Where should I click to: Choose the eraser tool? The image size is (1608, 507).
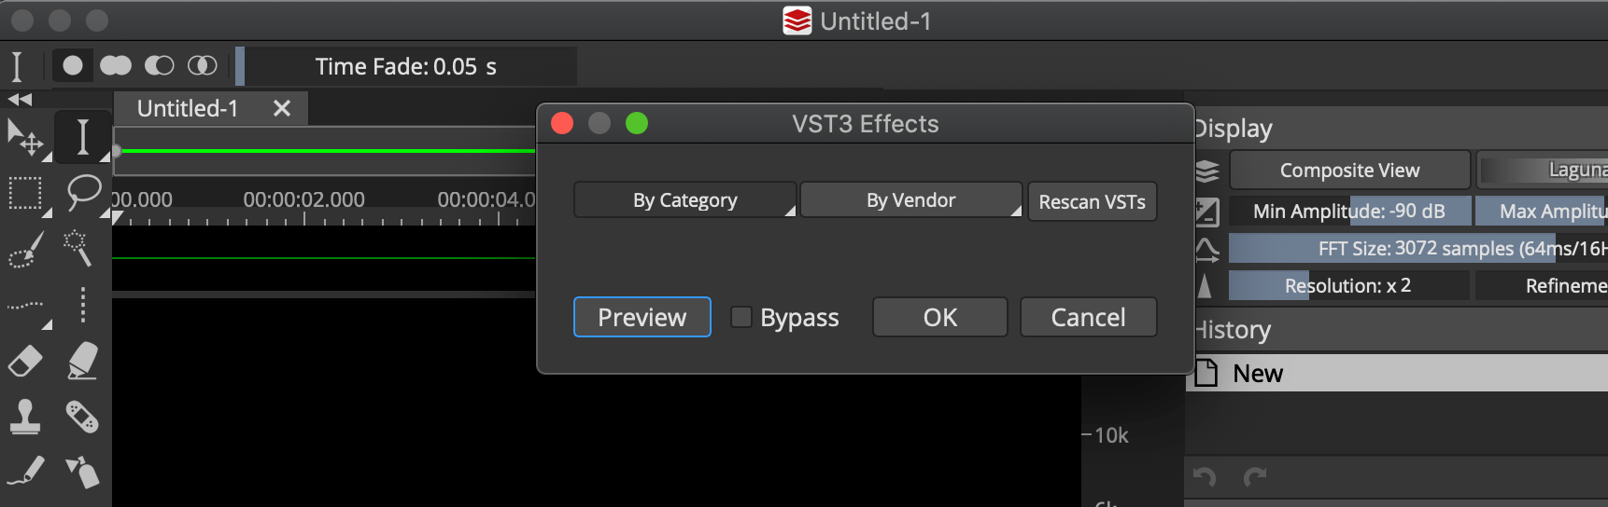pos(25,361)
